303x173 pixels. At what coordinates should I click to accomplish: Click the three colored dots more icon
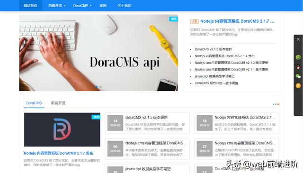pyautogui.click(x=276, y=104)
